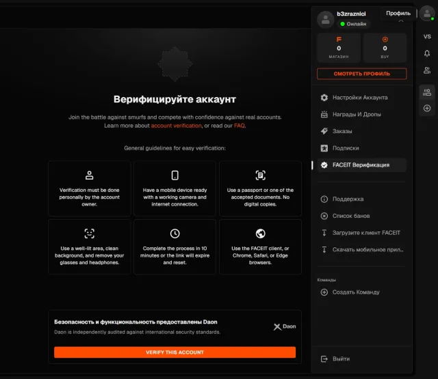Click download icon beside Загрузите клиент FACEIT
The image size is (438, 379).
(x=324, y=233)
